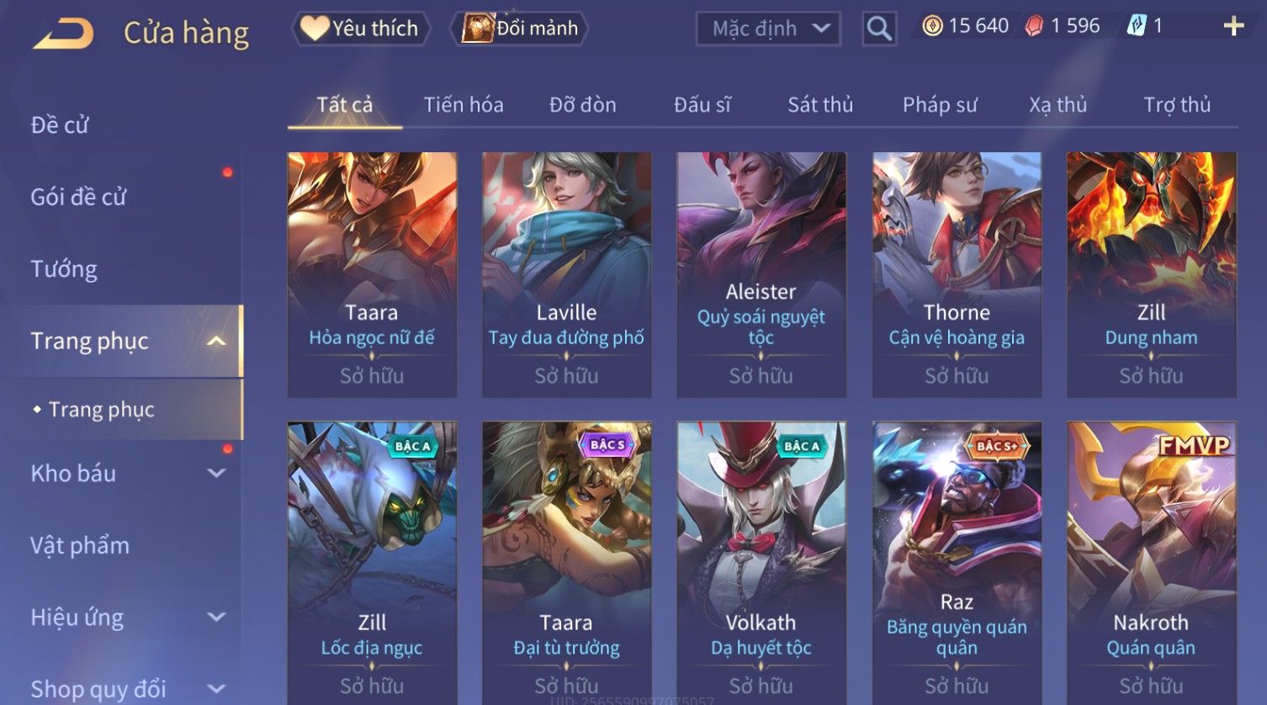Open Tướng in the sidebar

click(64, 269)
